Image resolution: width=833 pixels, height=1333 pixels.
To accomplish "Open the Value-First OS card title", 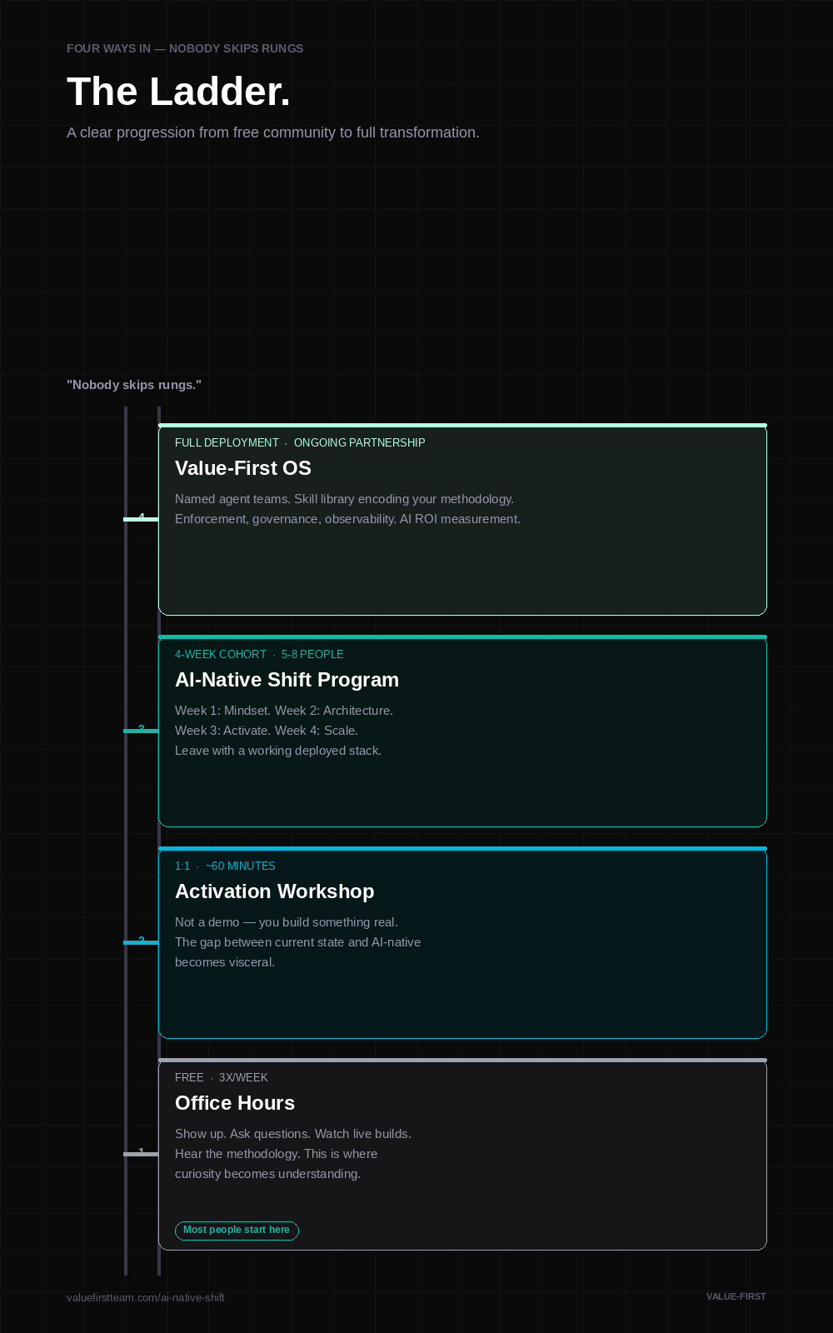I will 243,468.
